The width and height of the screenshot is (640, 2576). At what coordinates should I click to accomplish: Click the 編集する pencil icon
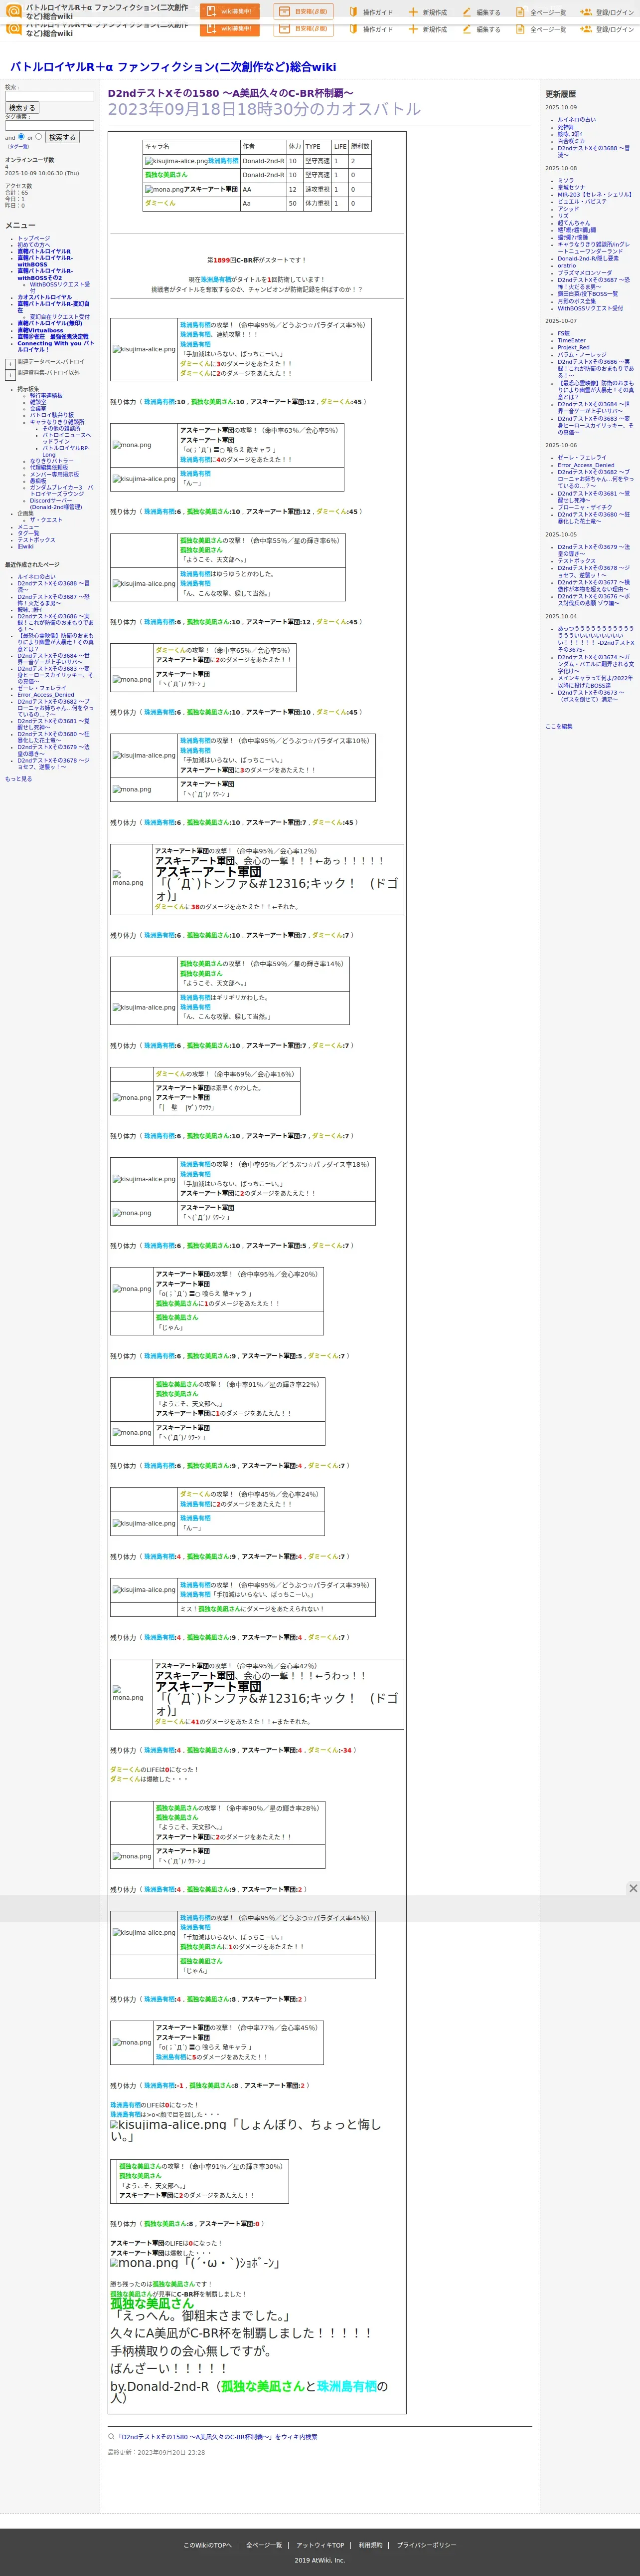coord(466,12)
